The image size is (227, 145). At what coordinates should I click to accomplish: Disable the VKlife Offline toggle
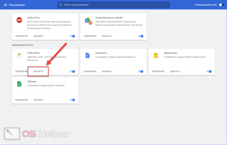(72, 71)
